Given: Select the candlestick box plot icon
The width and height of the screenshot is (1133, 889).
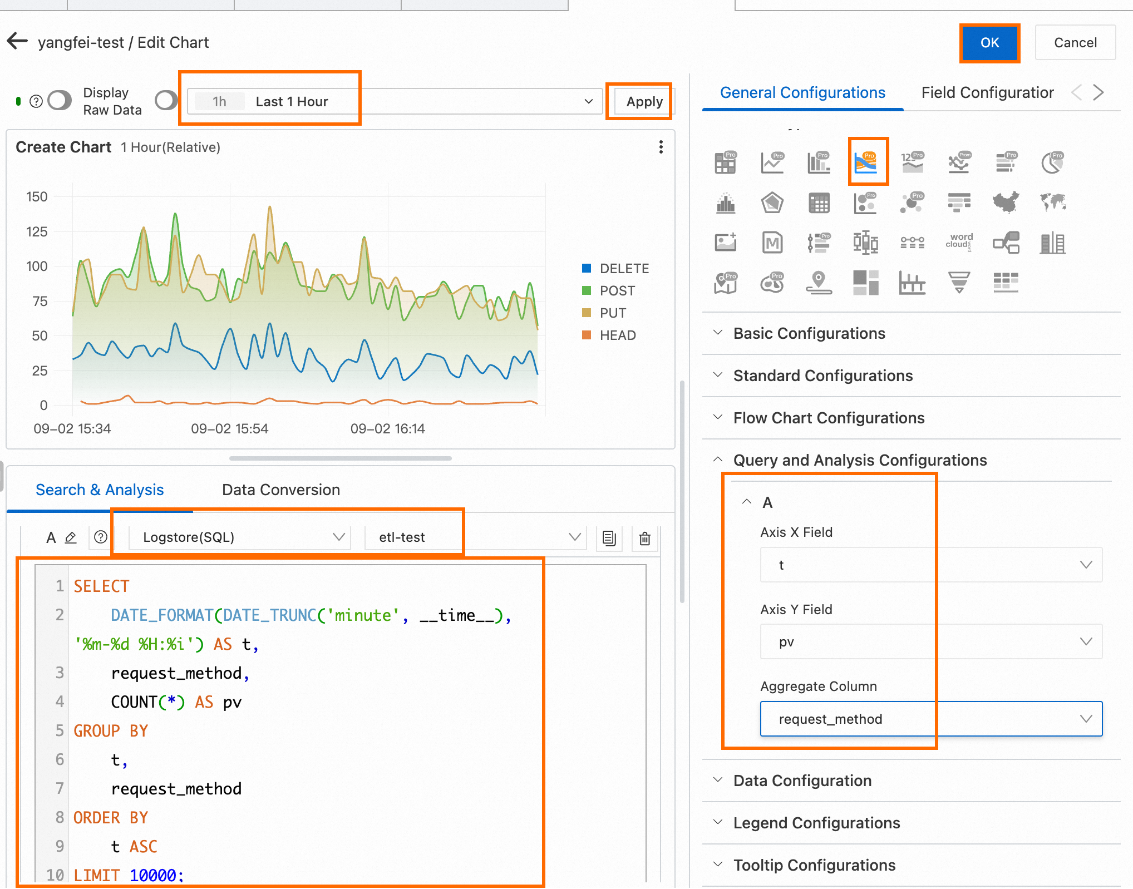Looking at the screenshot, I should pyautogui.click(x=866, y=243).
